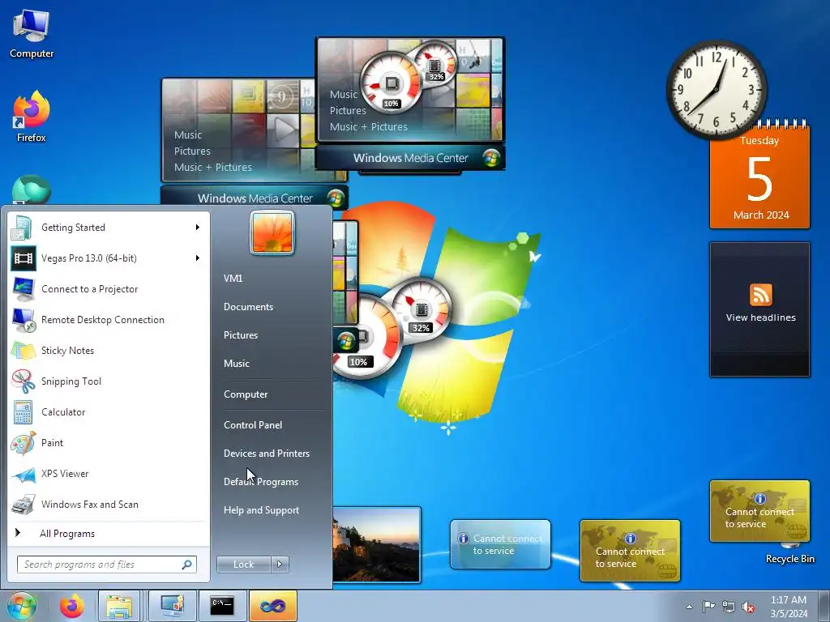Click the muted volume tray icon

pyautogui.click(x=748, y=607)
